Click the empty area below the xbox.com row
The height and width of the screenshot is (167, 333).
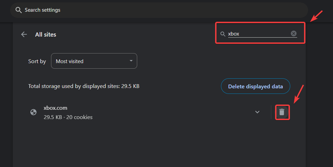pyautogui.click(x=159, y=145)
